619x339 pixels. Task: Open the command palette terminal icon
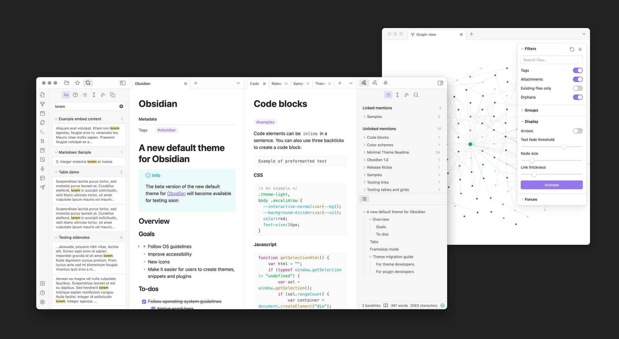pyautogui.click(x=42, y=132)
